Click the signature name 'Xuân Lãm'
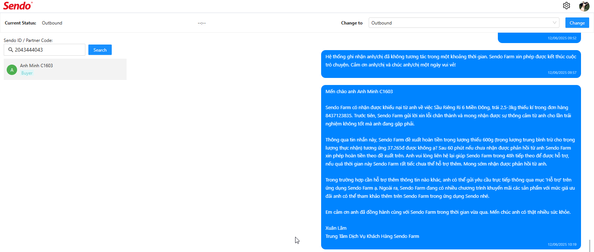594x252 pixels. click(336, 228)
